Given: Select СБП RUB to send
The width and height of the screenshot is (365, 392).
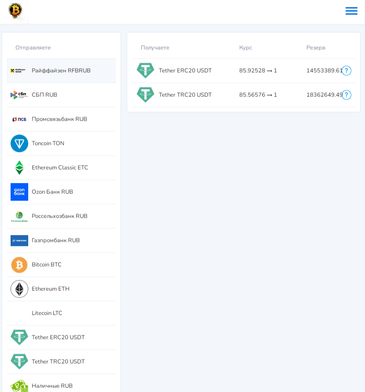Looking at the screenshot, I should (x=61, y=95).
